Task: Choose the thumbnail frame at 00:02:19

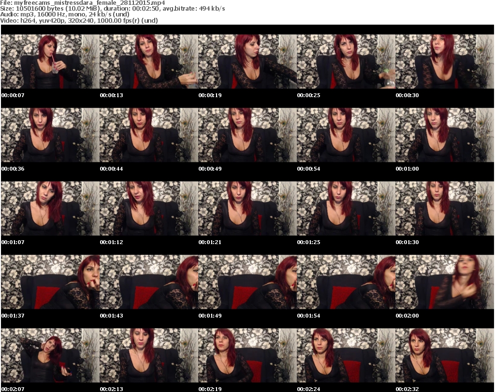Action: (x=247, y=356)
